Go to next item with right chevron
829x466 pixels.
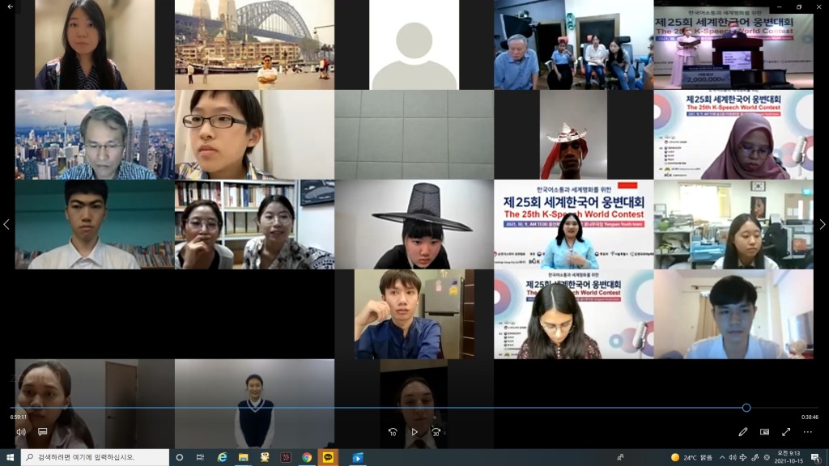[823, 224]
